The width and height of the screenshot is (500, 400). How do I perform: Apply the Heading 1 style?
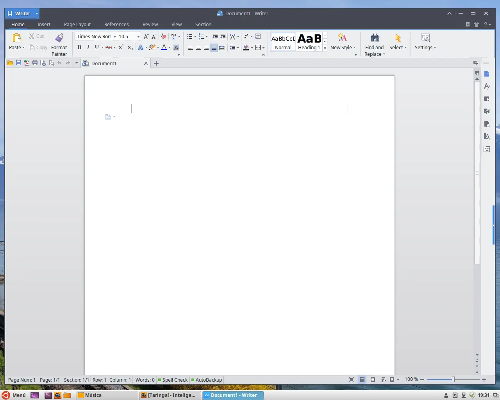click(x=309, y=42)
